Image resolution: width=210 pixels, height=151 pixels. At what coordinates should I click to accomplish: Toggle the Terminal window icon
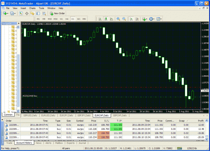point(38,13)
